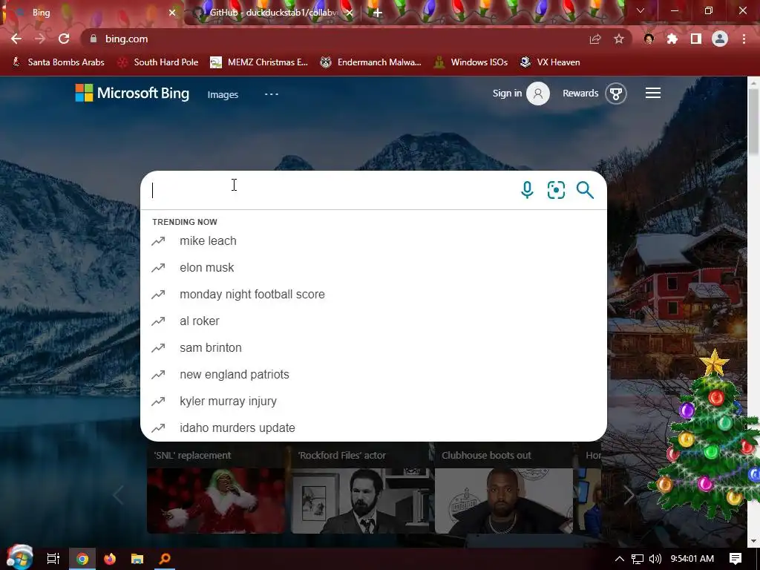Viewport: 760px width, 570px height.
Task: Launch Firefox from taskbar
Action: 110,559
